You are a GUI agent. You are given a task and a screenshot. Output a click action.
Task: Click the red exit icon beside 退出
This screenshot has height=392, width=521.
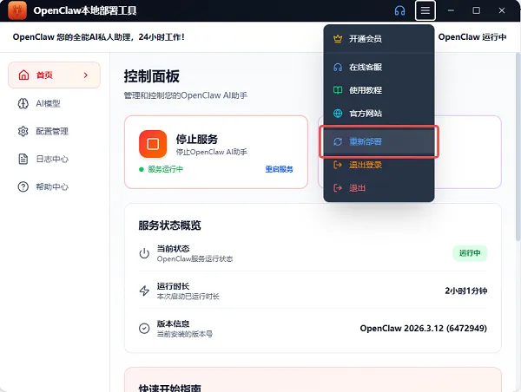338,188
